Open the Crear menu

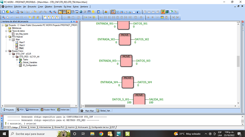click(x=40, y=6)
